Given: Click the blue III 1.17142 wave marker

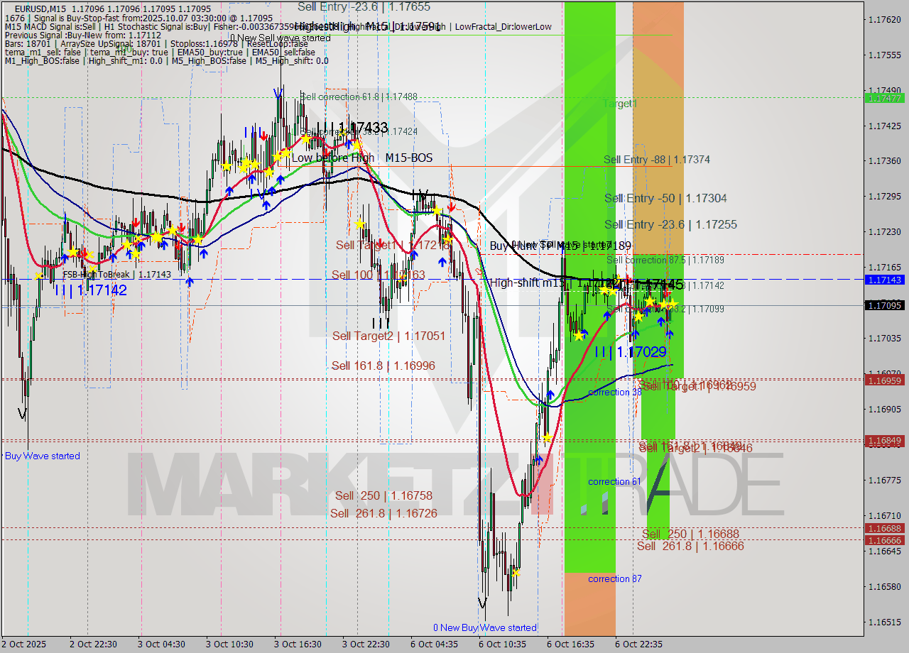Looking at the screenshot, I should point(90,290).
